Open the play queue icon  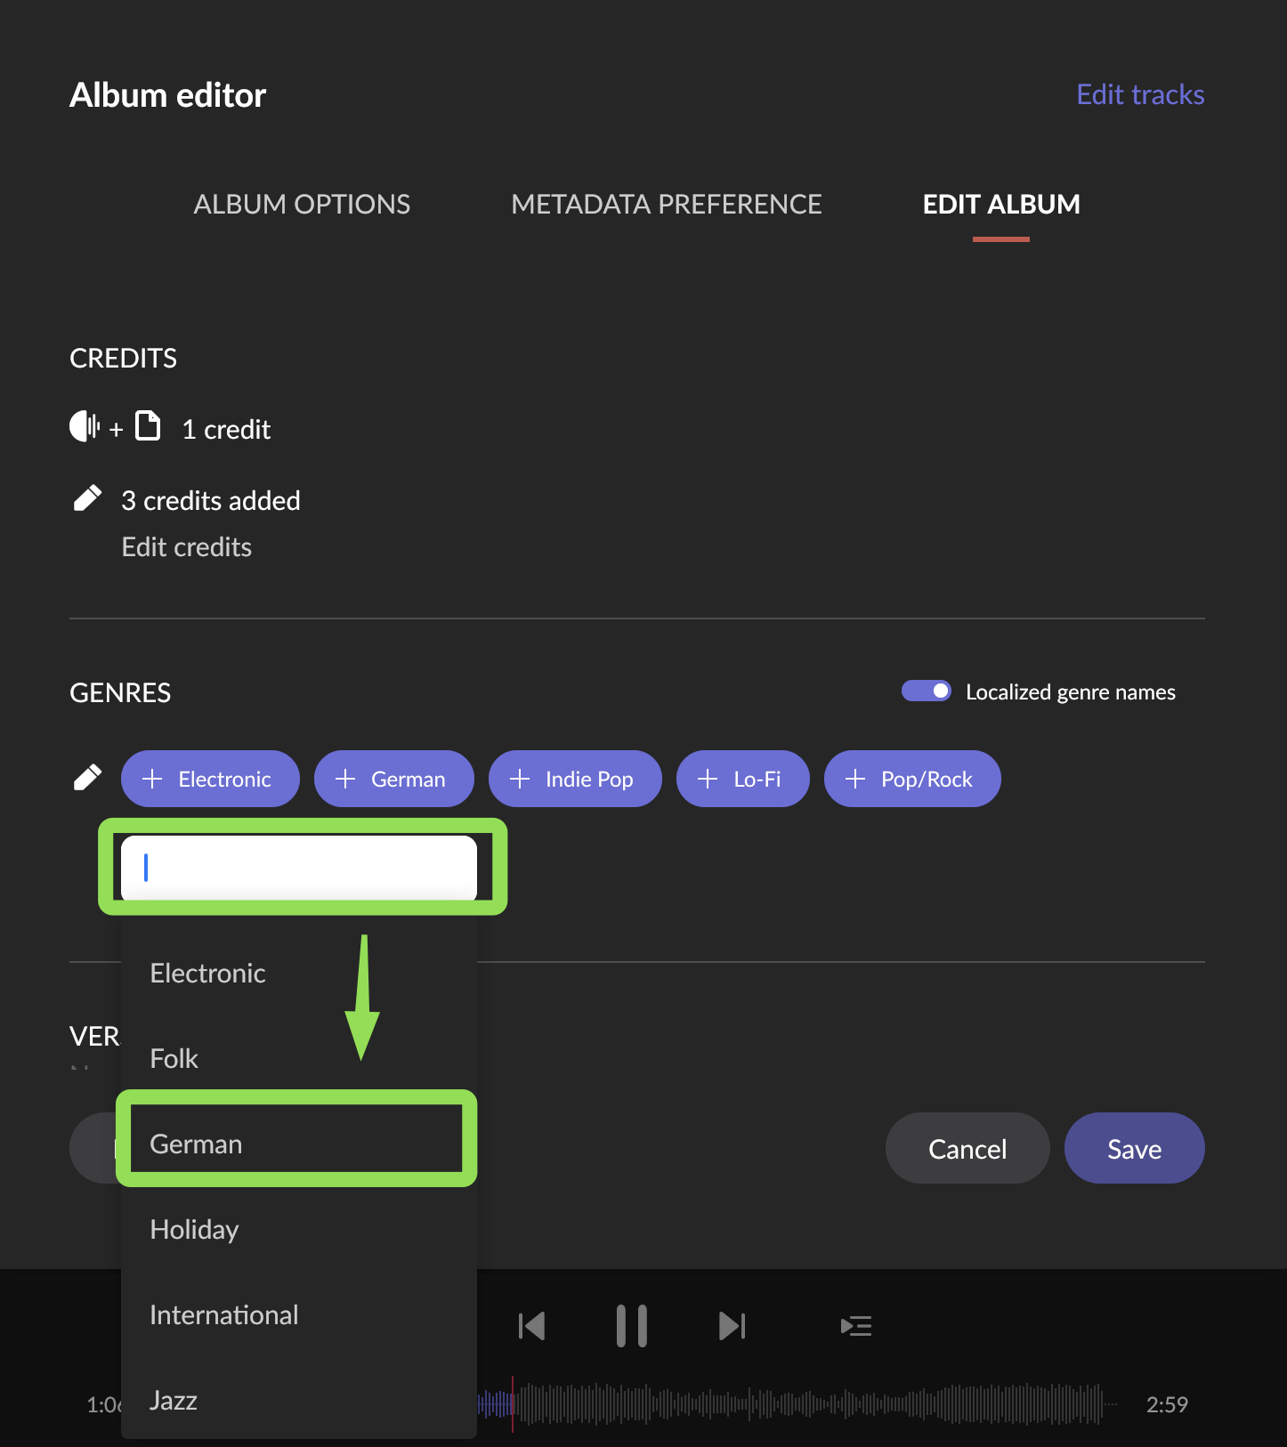pos(856,1326)
